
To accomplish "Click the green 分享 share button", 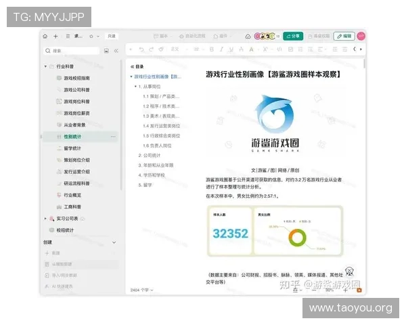I will point(293,36).
